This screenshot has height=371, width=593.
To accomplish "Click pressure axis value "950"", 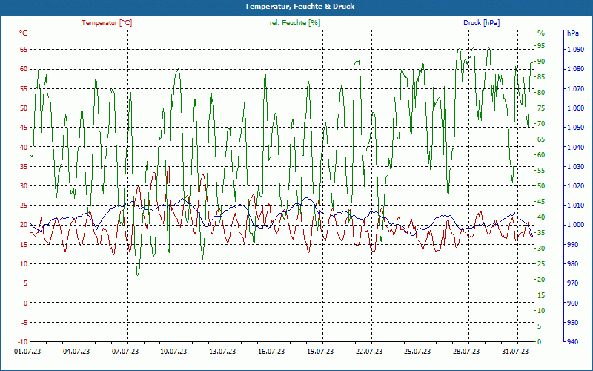I will click(x=573, y=323).
